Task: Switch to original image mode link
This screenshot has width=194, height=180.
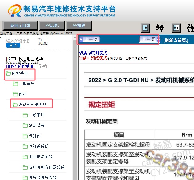Action: tap(94, 53)
